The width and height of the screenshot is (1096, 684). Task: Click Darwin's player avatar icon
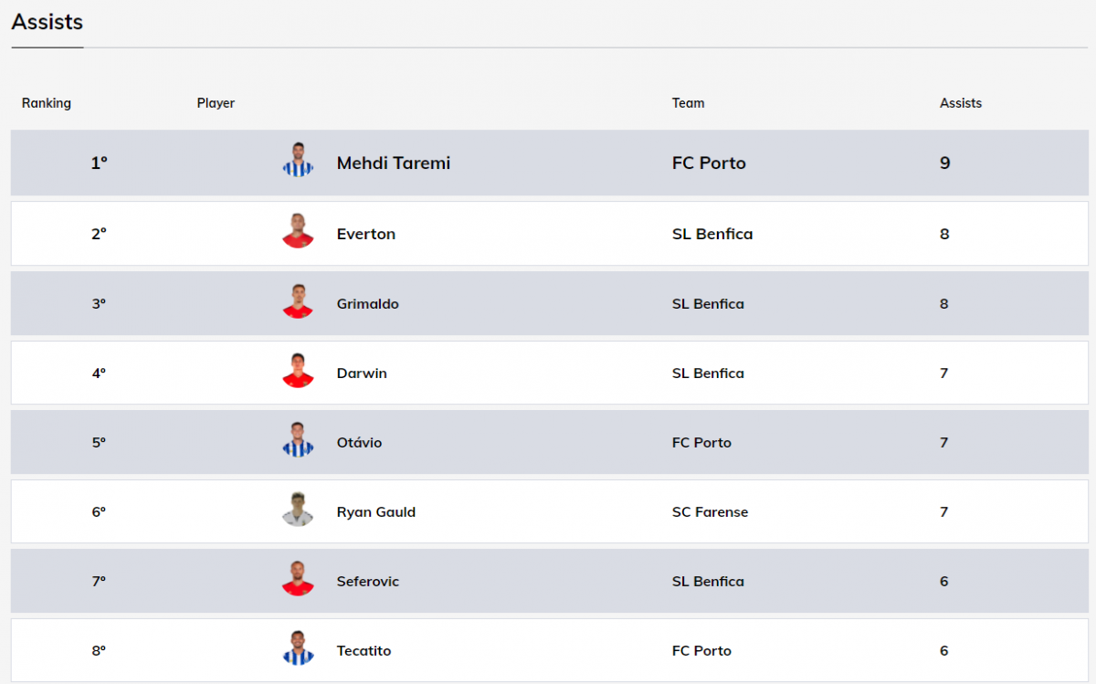pyautogui.click(x=298, y=371)
